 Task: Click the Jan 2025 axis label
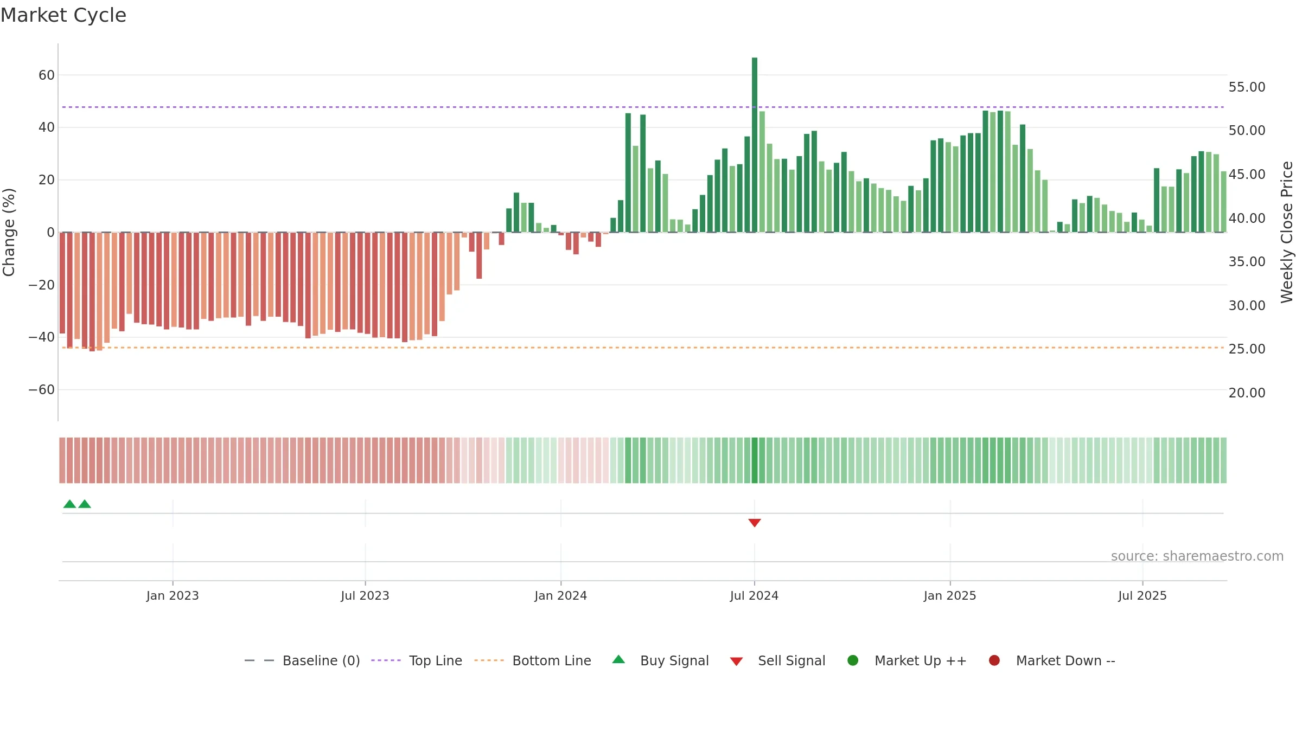point(950,595)
